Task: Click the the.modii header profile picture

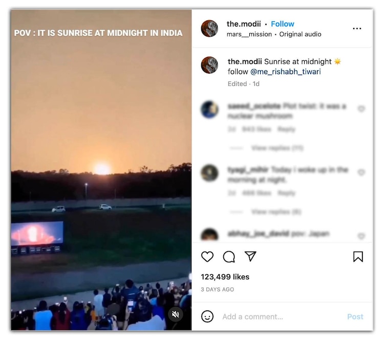Action: pos(209,29)
